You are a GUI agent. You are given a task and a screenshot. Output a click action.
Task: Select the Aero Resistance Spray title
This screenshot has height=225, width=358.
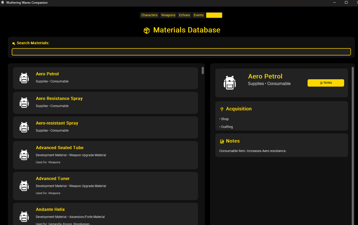pos(59,99)
